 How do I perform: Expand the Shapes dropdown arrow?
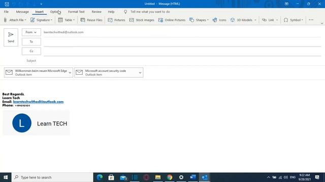pyautogui.click(x=208, y=20)
